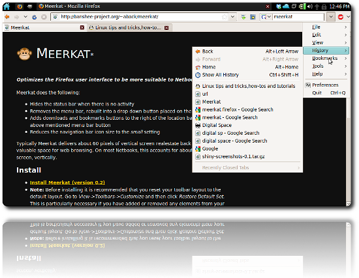The width and height of the screenshot is (359, 278).
Task: Click the red Adblock Plus icon
Action: click(341, 17)
